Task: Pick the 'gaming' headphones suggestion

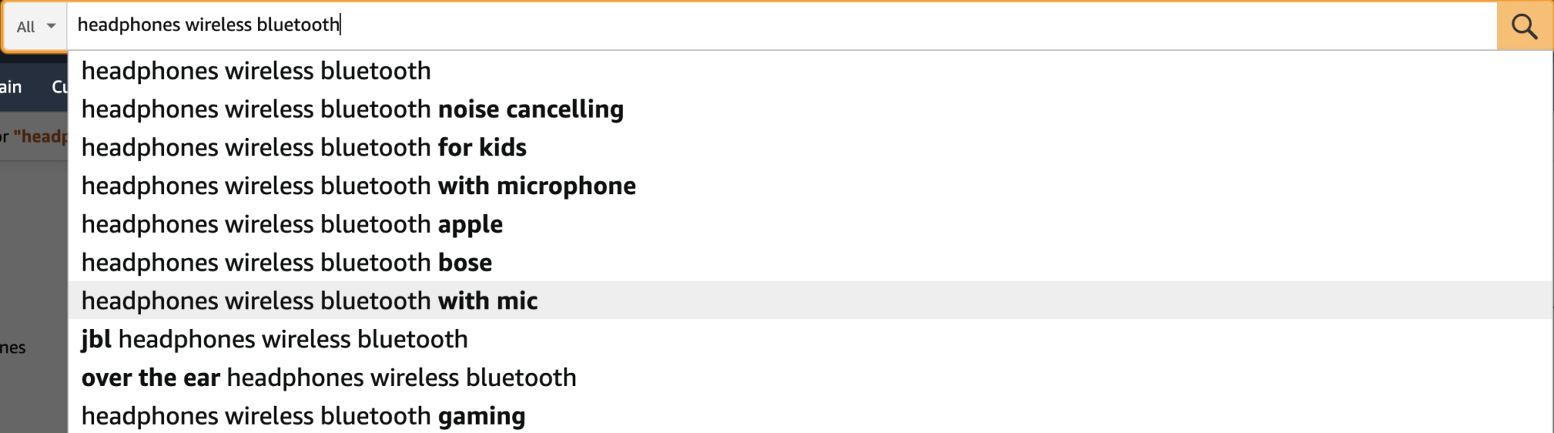Action: 810,416
